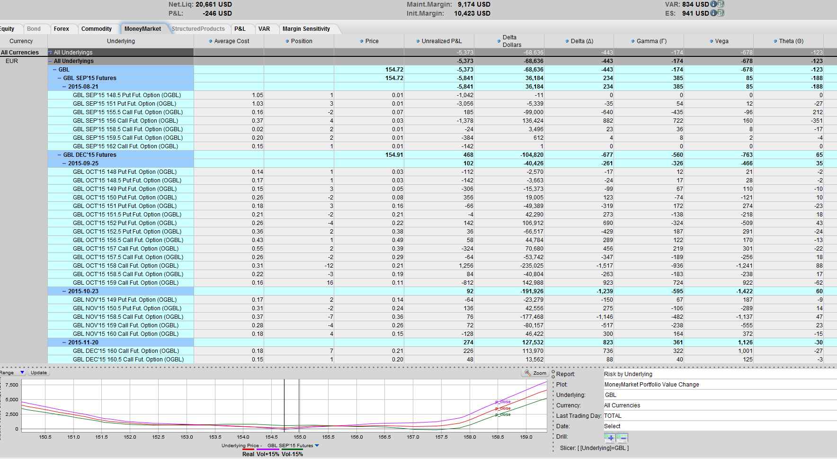Click the Underlying field showing GBL

720,395
